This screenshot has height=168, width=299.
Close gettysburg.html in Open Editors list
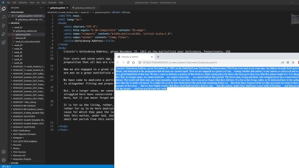tap(13, 16)
